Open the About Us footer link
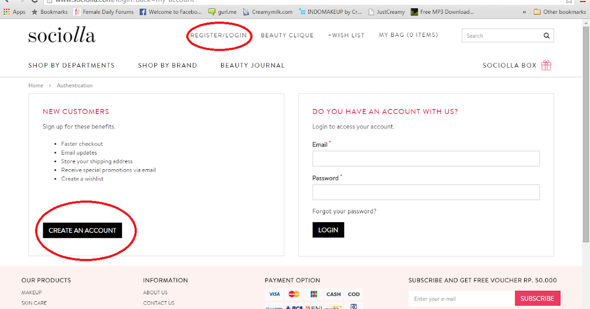590x309 pixels. point(155,292)
